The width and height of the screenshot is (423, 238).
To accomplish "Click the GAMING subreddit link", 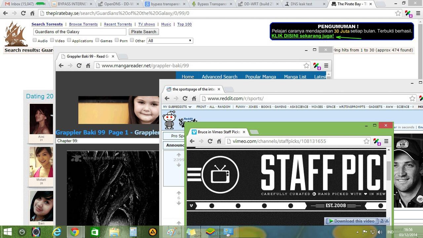I will 280,107.
